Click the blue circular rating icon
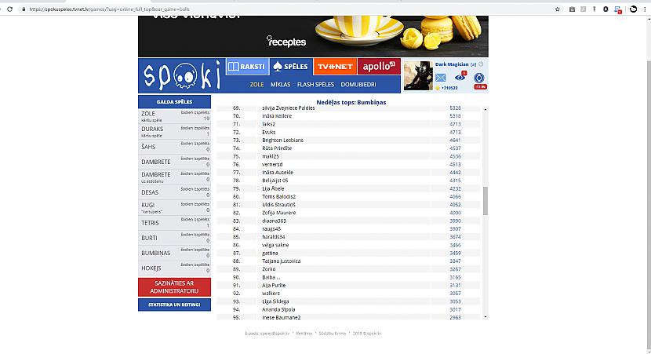 click(479, 78)
